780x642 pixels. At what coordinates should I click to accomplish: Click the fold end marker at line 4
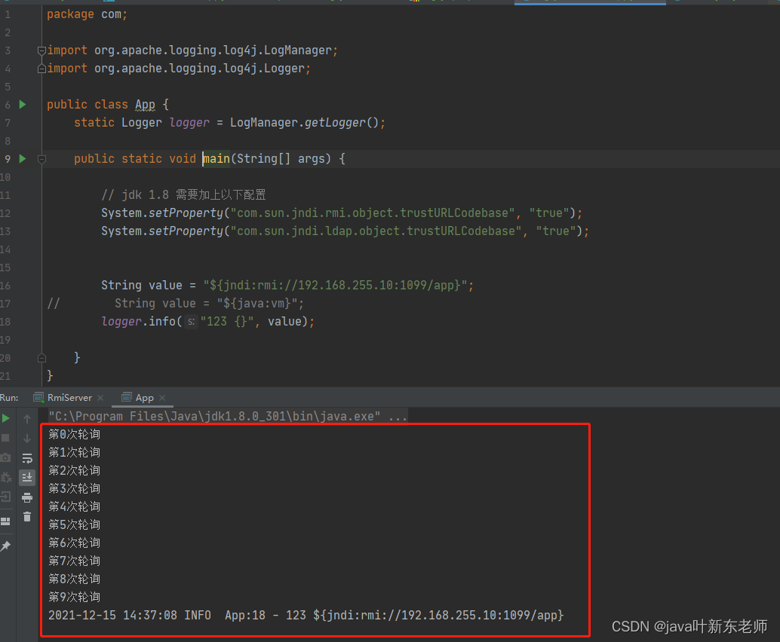click(x=41, y=69)
